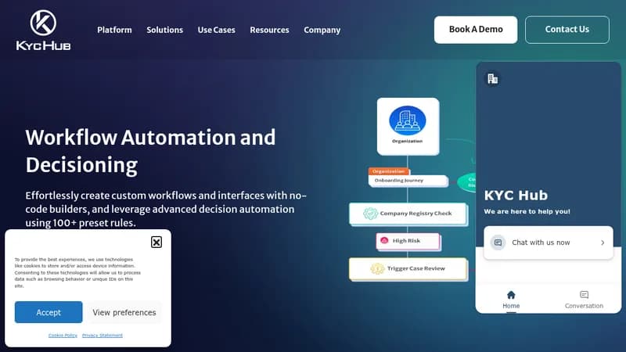This screenshot has width=626, height=352.
Task: Open the Cookie Policy link
Action: click(63, 336)
